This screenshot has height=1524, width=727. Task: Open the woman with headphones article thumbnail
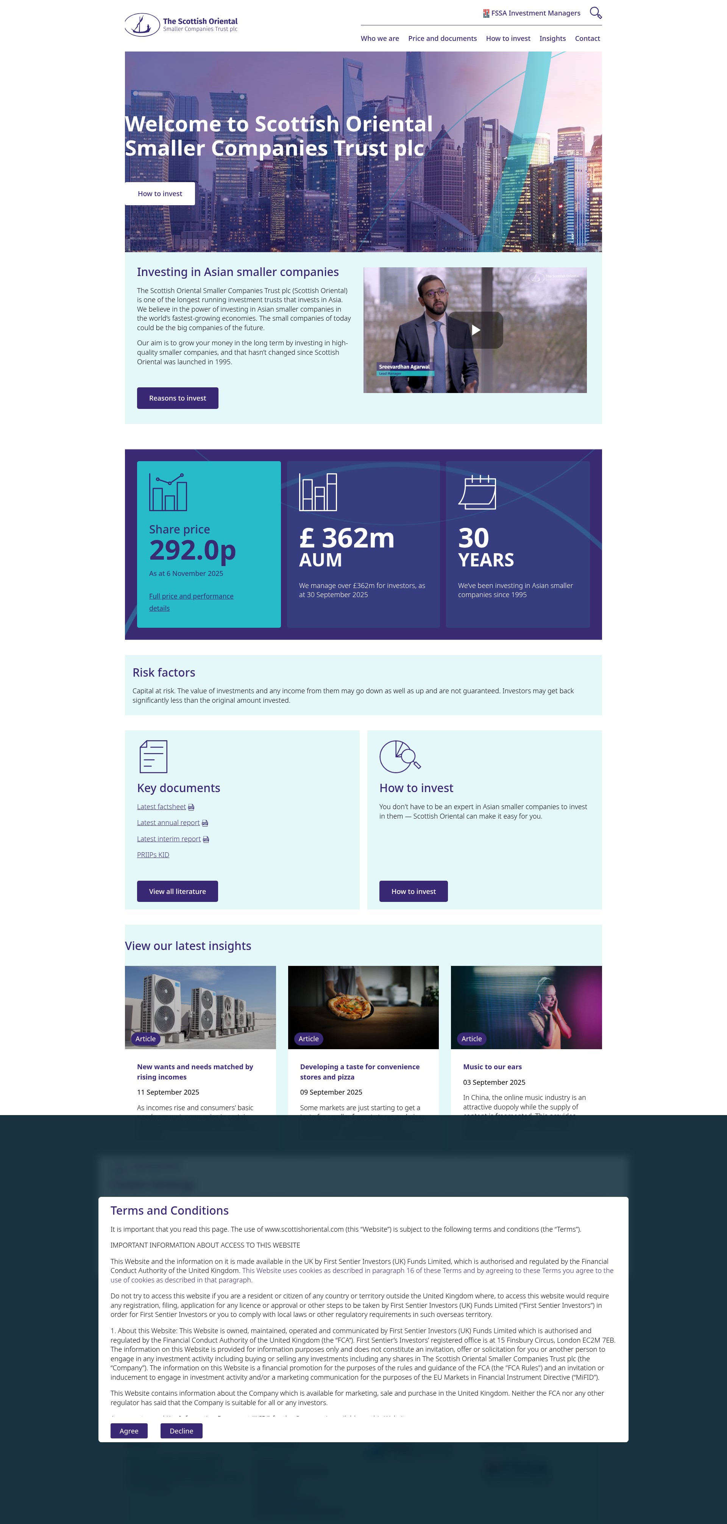click(x=526, y=1008)
